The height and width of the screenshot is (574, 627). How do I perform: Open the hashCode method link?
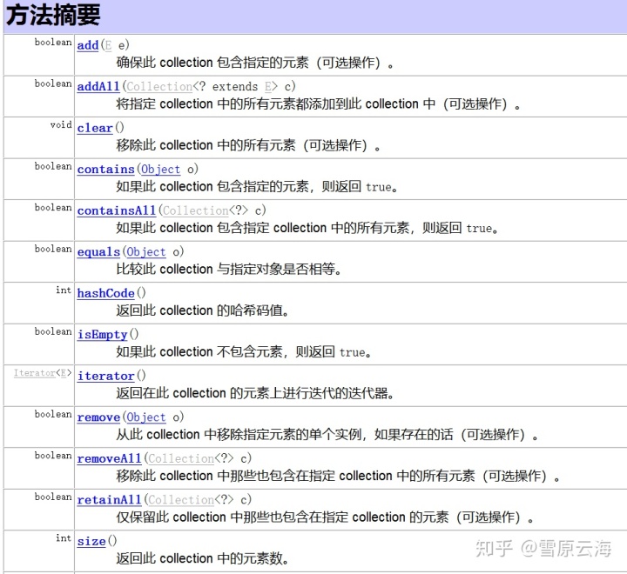(106, 293)
